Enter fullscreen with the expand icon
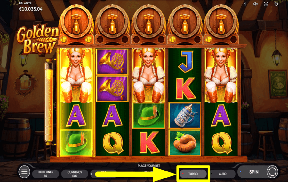The image size is (288, 182). tap(266, 4)
